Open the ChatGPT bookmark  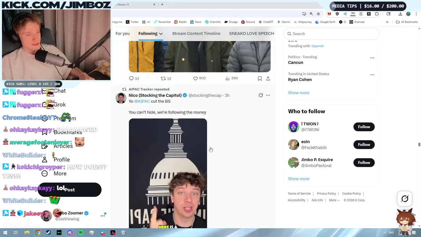coord(266,22)
